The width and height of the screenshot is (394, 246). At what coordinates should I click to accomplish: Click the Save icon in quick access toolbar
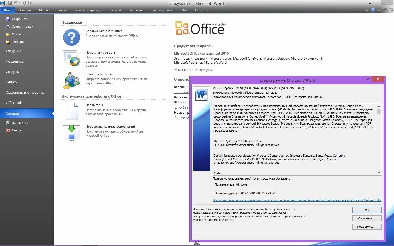[x=10, y=3]
